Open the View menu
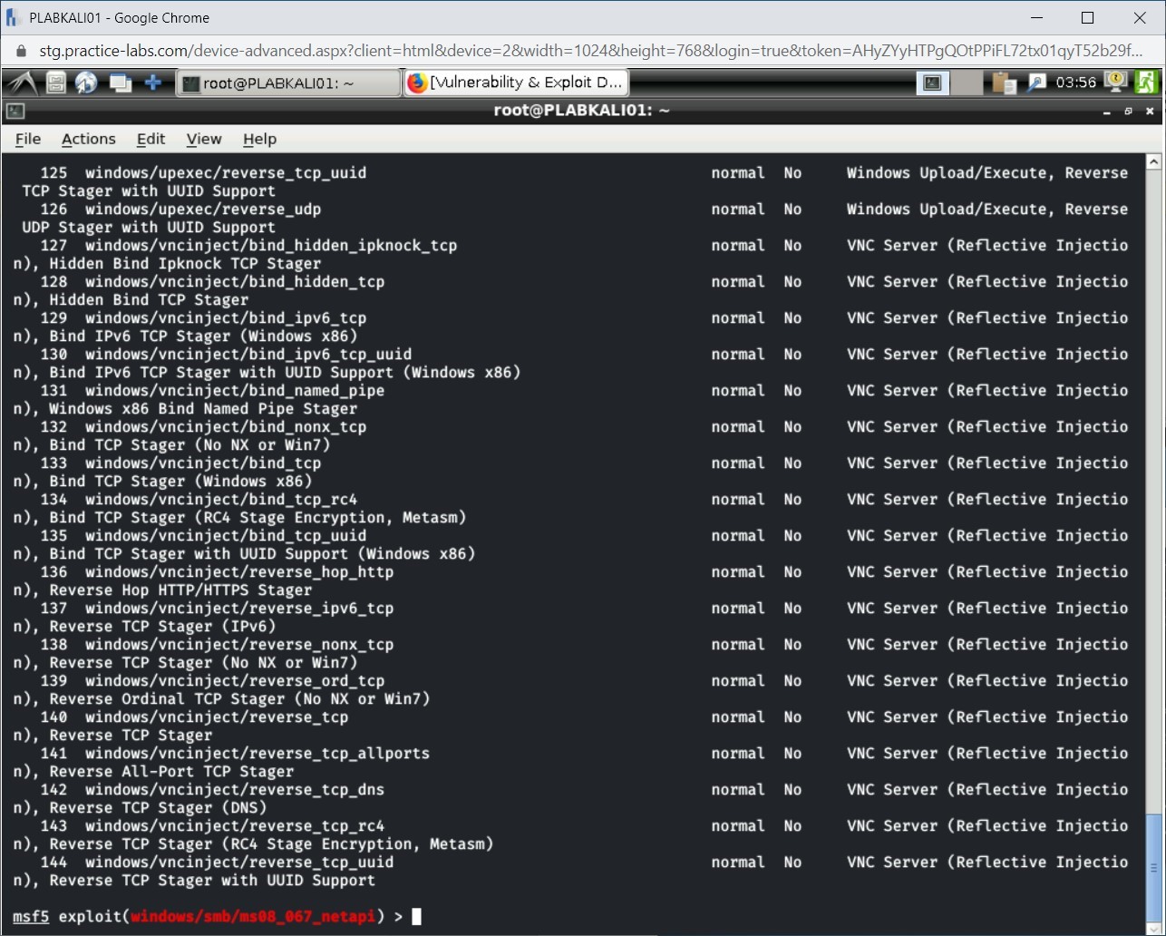This screenshot has width=1166, height=936. coord(203,139)
